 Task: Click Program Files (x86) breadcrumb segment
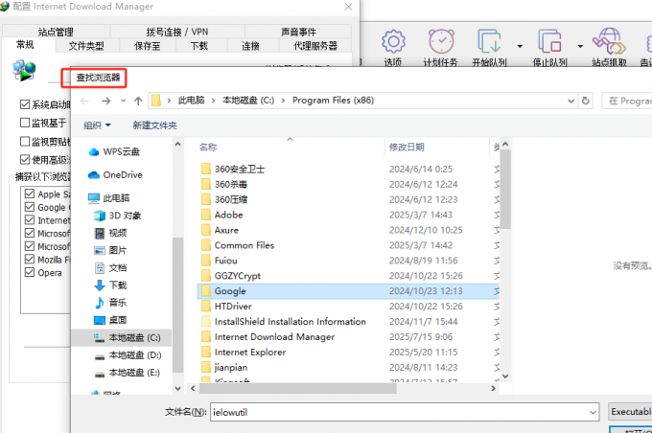[x=333, y=101]
